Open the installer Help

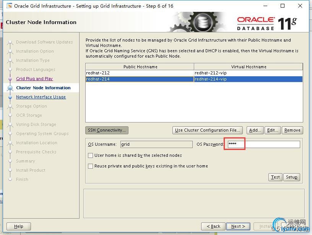coord(19,226)
